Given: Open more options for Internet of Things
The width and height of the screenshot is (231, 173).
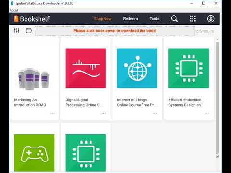Looking at the screenshot, I should tap(155, 113).
